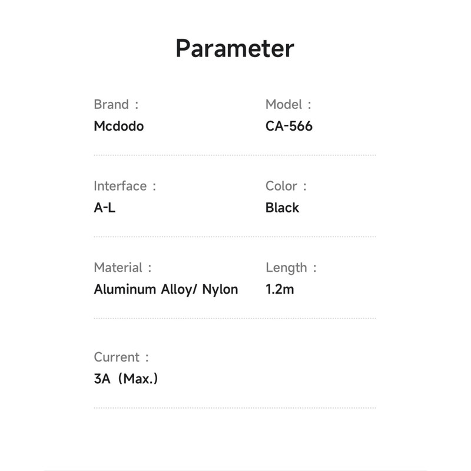
Task: Select the Color label
Action: [x=286, y=186]
